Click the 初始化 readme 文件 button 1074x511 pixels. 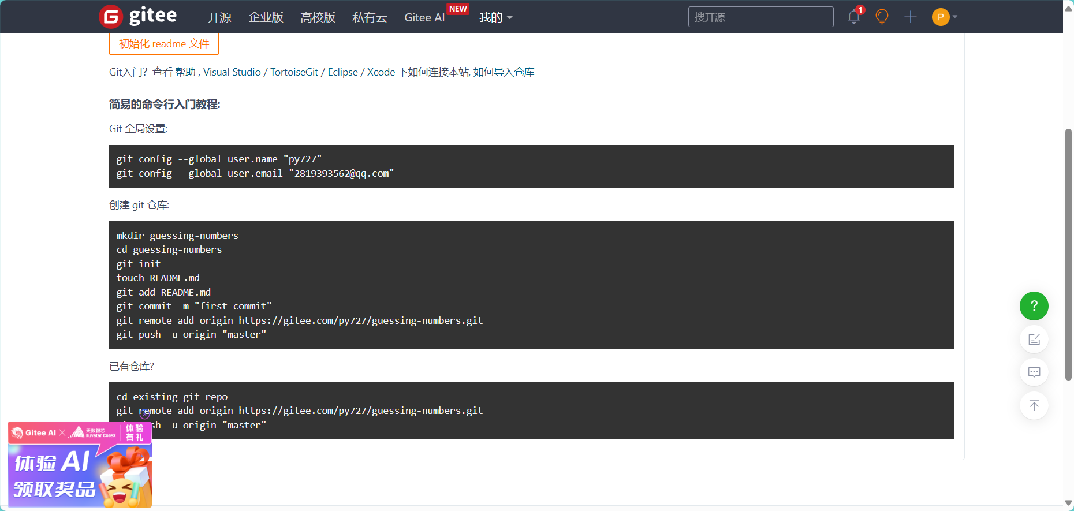(x=164, y=44)
